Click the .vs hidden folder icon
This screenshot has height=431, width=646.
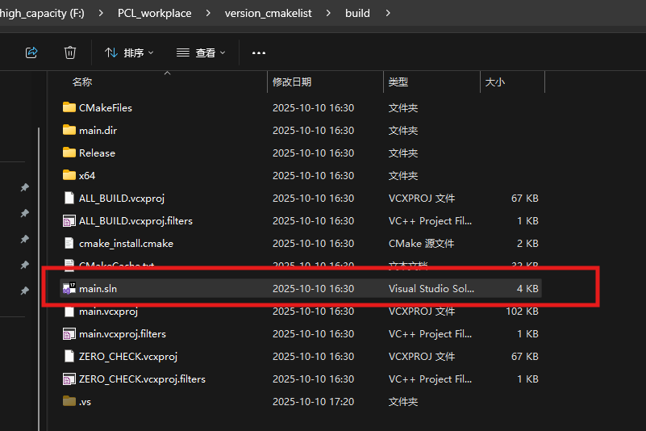(69, 401)
